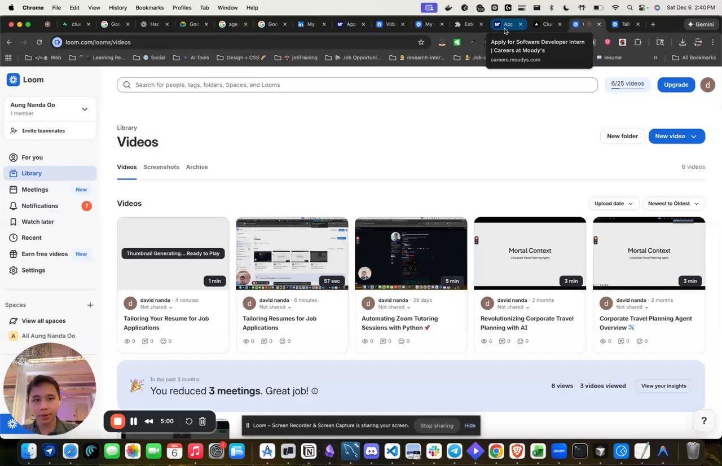Open Earn free videos in sidebar
The height and width of the screenshot is (466, 722).
pos(50,254)
